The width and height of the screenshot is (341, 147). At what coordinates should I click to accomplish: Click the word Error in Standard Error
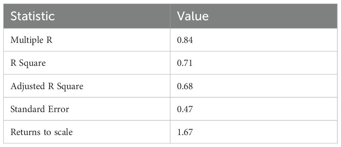pos(59,109)
